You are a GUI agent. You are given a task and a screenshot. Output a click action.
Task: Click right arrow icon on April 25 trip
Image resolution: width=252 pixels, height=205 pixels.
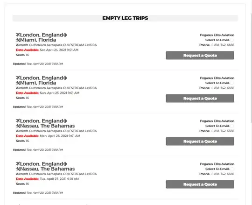click(x=65, y=78)
